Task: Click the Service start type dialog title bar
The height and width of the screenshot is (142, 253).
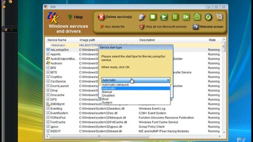Action: (136, 47)
